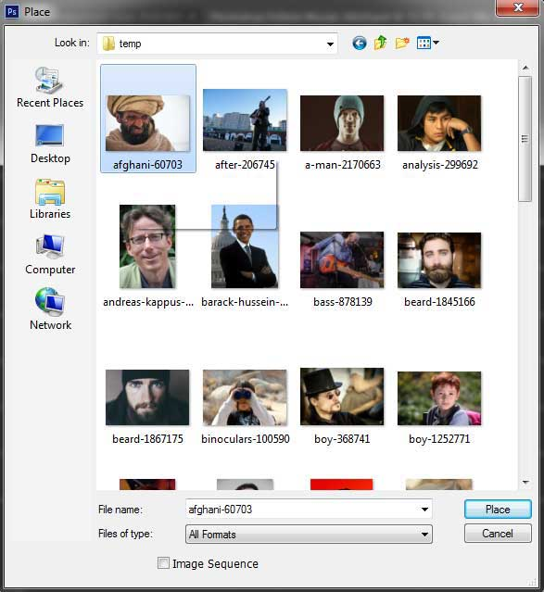
Task: Click the file name label boy-1252771
Action: (x=439, y=439)
